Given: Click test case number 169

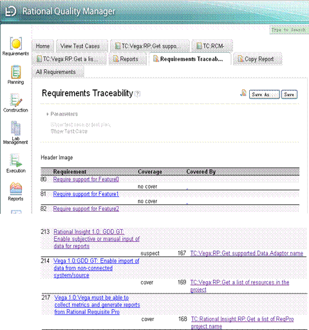Looking at the screenshot, I should (x=182, y=282).
